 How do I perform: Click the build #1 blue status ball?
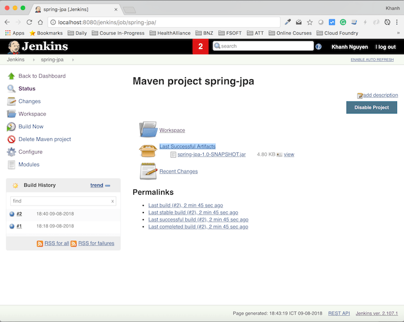(12, 226)
